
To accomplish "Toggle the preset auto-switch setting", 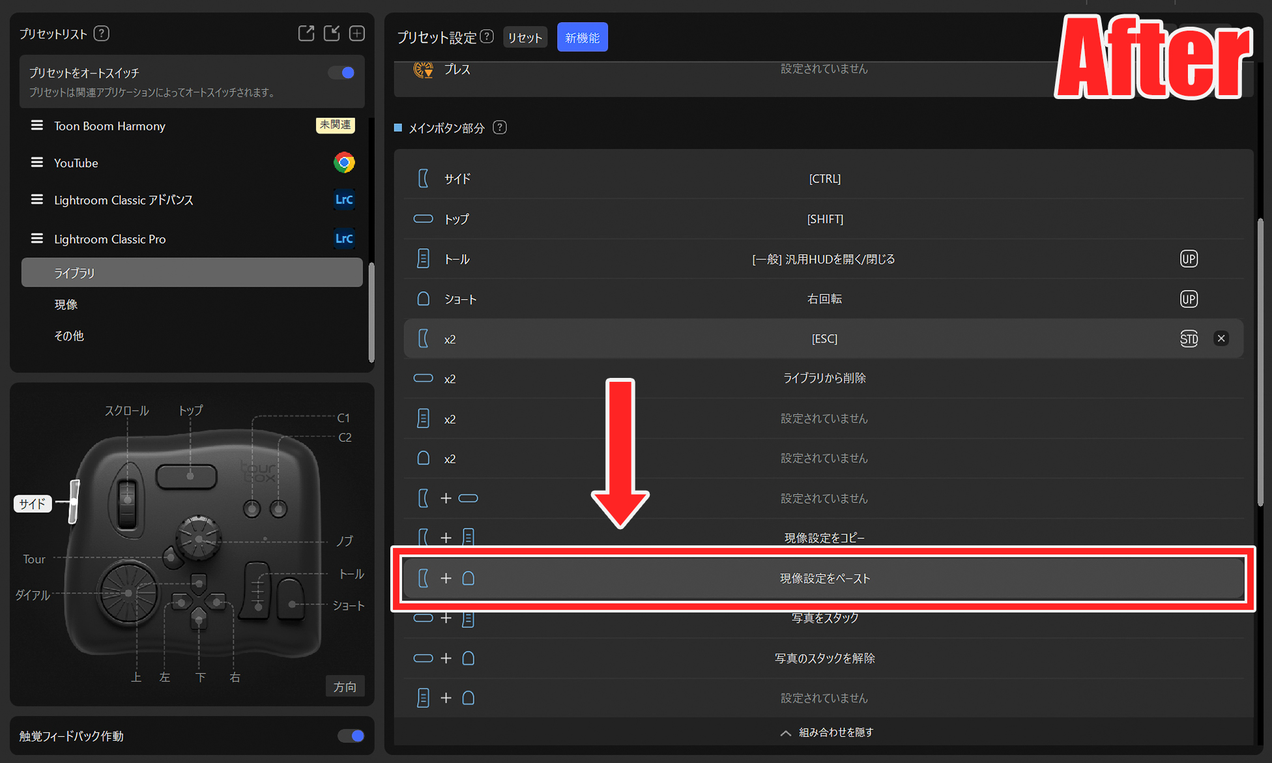I will coord(342,73).
